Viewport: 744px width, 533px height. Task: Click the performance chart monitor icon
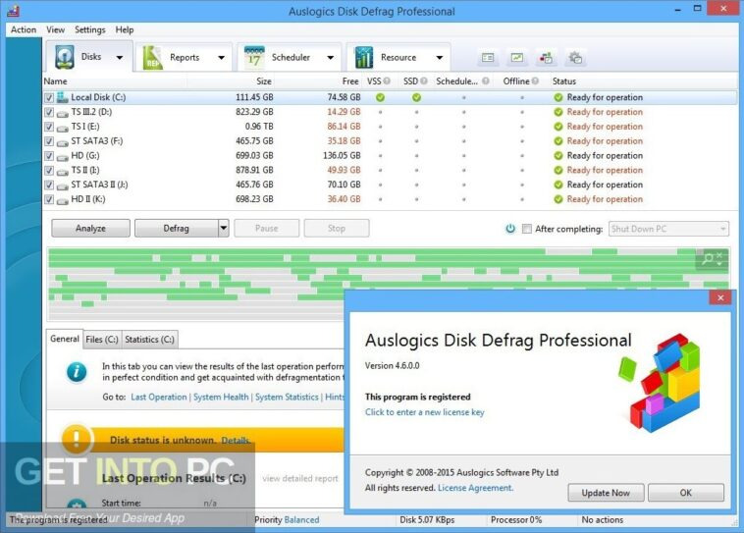(516, 58)
